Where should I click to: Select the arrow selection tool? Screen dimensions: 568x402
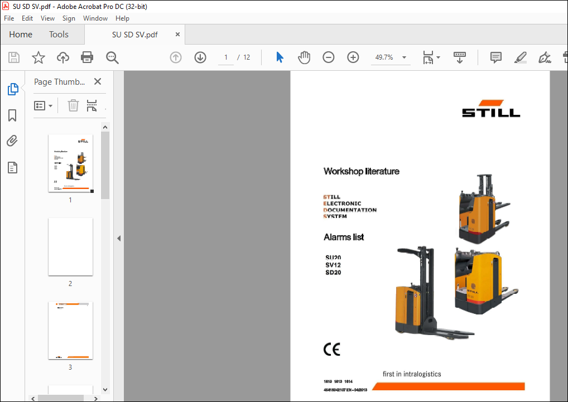coord(280,57)
